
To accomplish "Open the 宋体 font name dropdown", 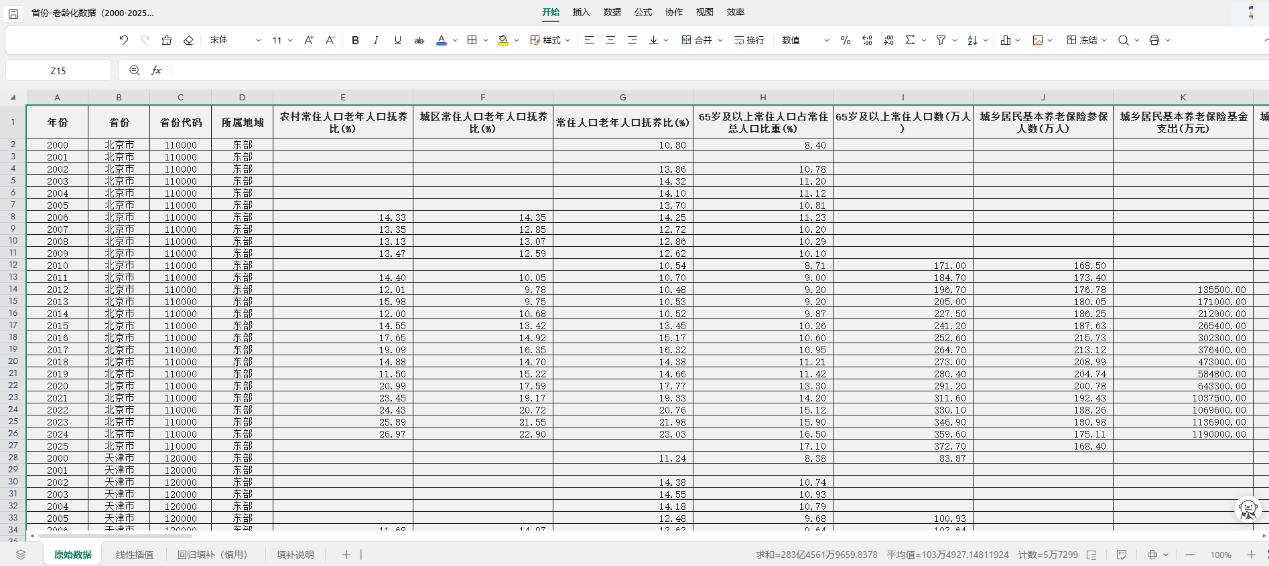I will tap(235, 40).
